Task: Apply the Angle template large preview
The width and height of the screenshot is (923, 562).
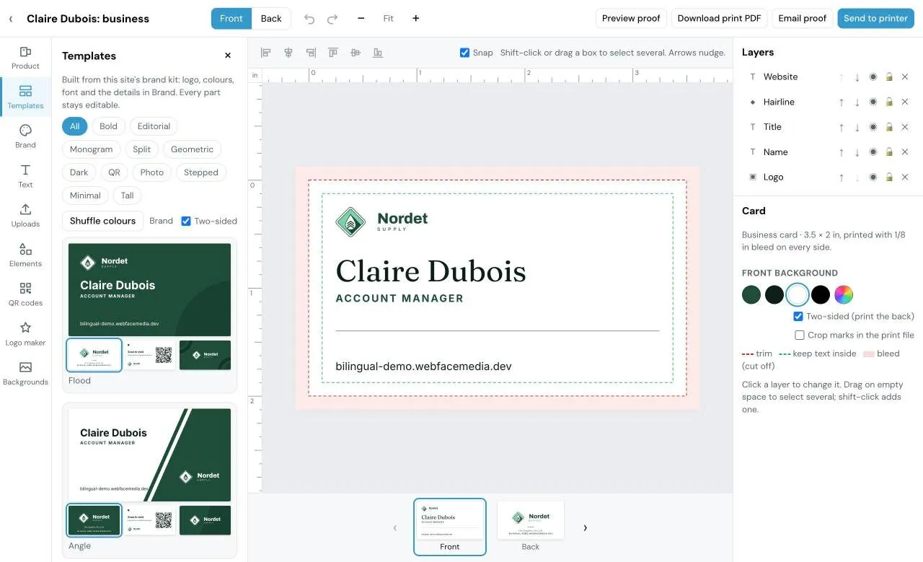Action: pos(150,455)
